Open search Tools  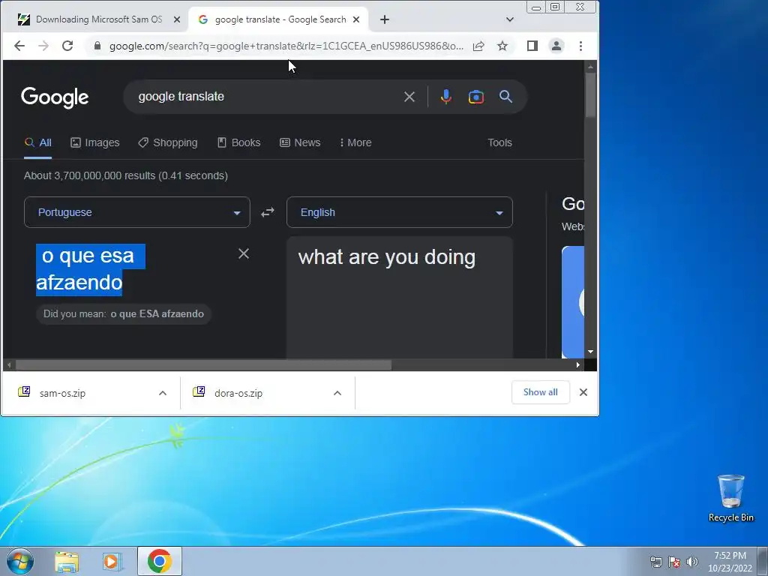point(499,142)
